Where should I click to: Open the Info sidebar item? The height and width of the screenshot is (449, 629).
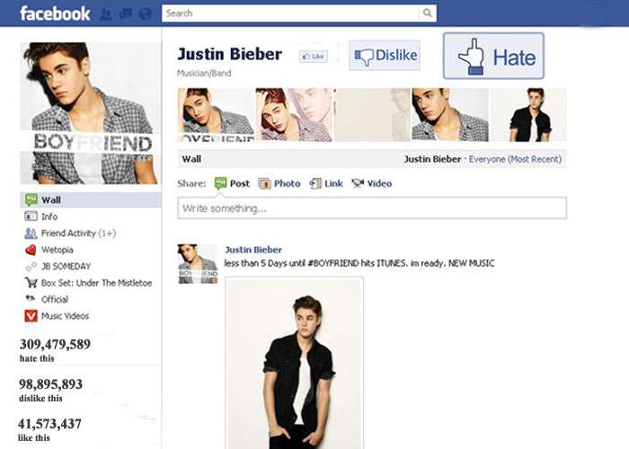(x=91, y=216)
